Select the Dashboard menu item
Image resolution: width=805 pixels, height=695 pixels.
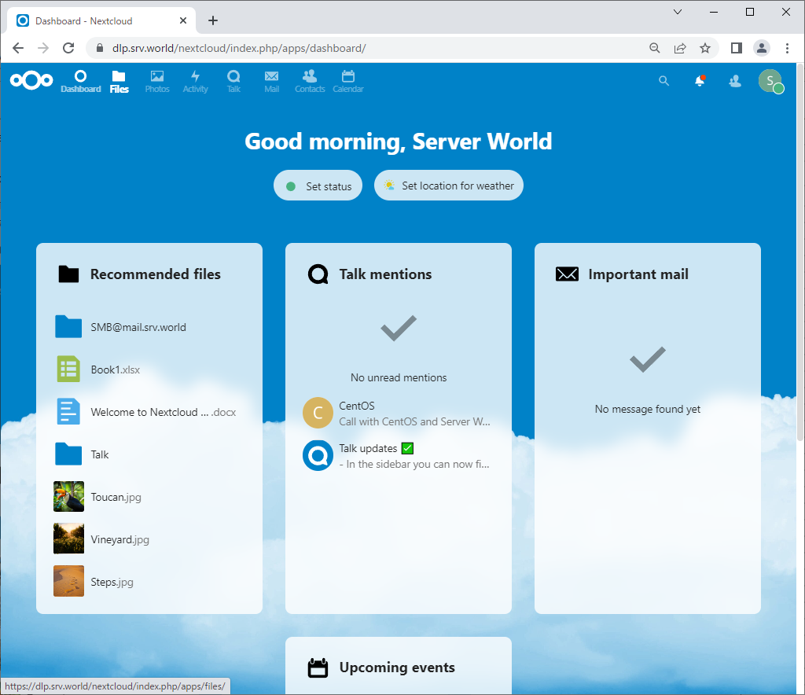81,81
